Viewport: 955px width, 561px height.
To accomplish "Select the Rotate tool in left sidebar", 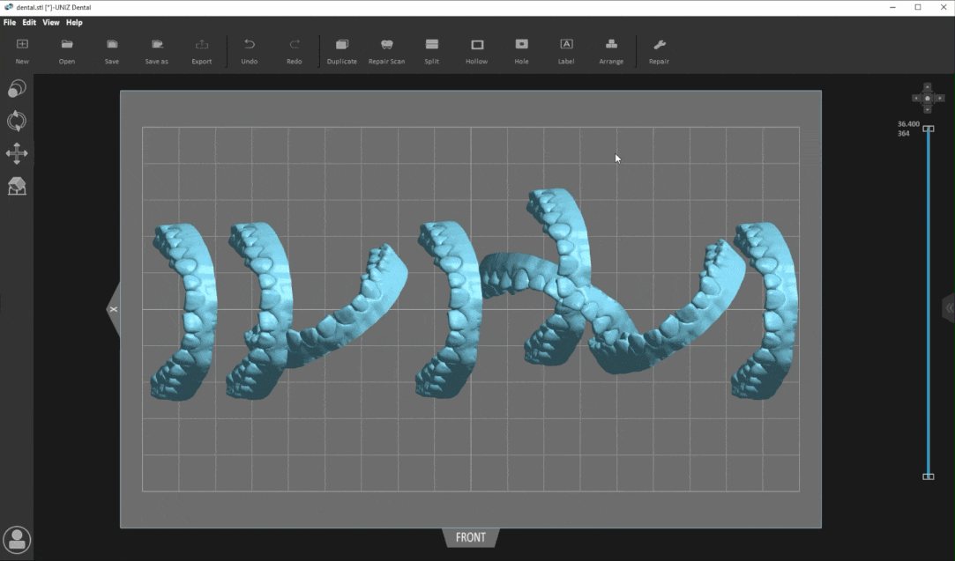I will (17, 121).
